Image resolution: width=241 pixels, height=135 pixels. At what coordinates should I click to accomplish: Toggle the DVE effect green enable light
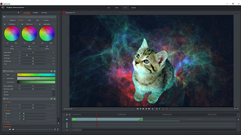(x=55, y=99)
